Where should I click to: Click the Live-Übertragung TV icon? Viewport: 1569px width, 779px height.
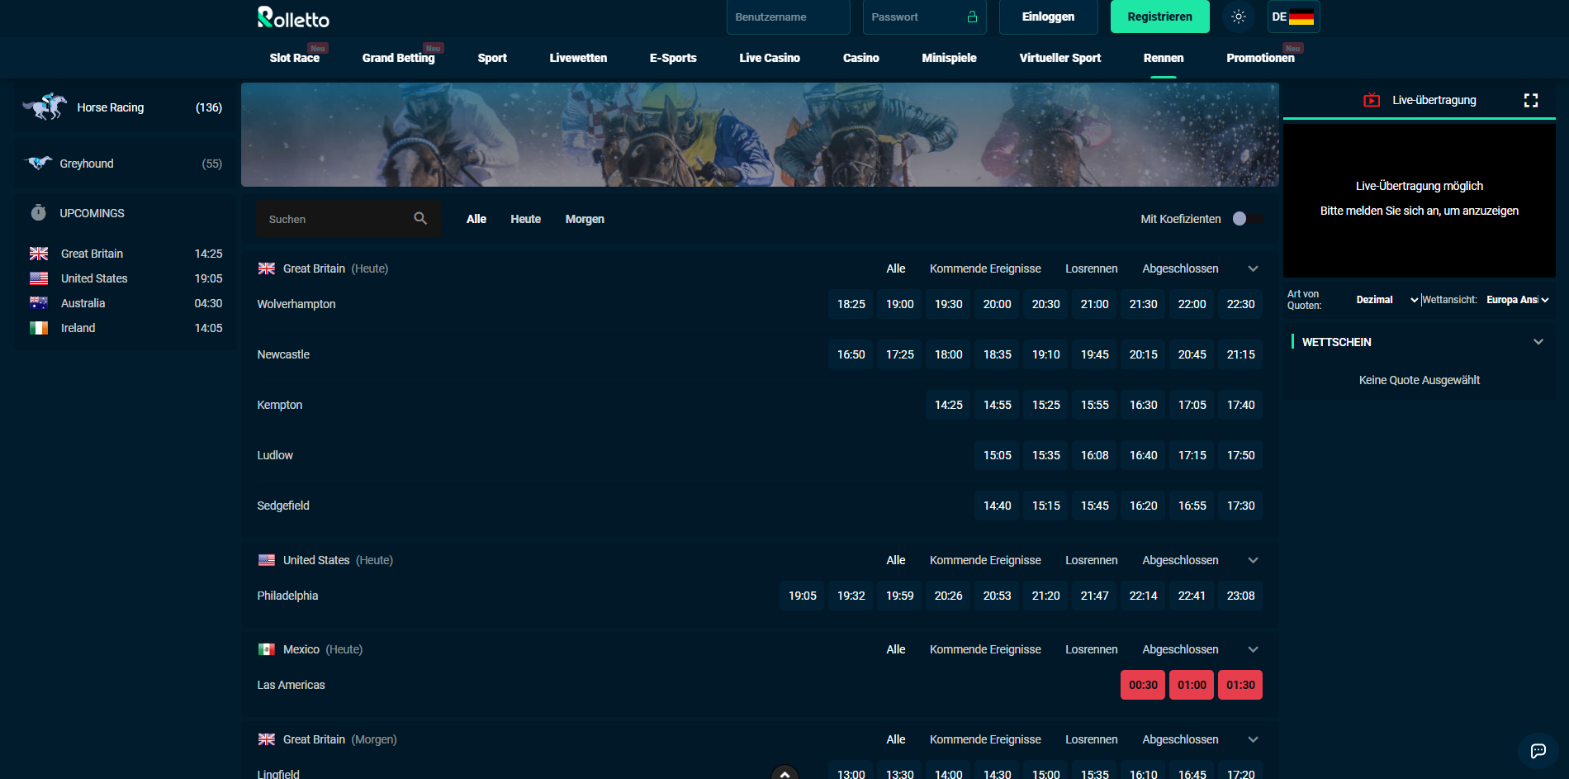point(1372,100)
